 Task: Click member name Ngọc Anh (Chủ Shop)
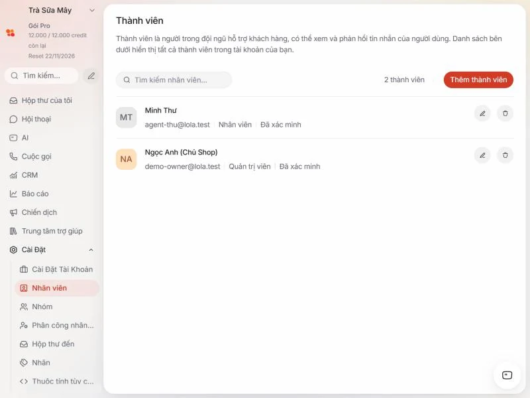pyautogui.click(x=181, y=153)
